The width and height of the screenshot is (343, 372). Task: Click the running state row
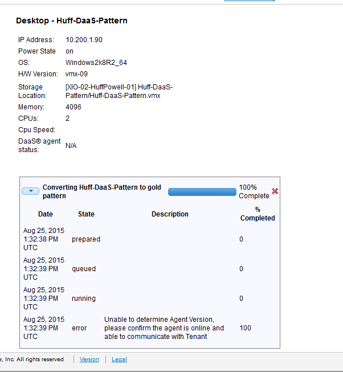(84, 299)
